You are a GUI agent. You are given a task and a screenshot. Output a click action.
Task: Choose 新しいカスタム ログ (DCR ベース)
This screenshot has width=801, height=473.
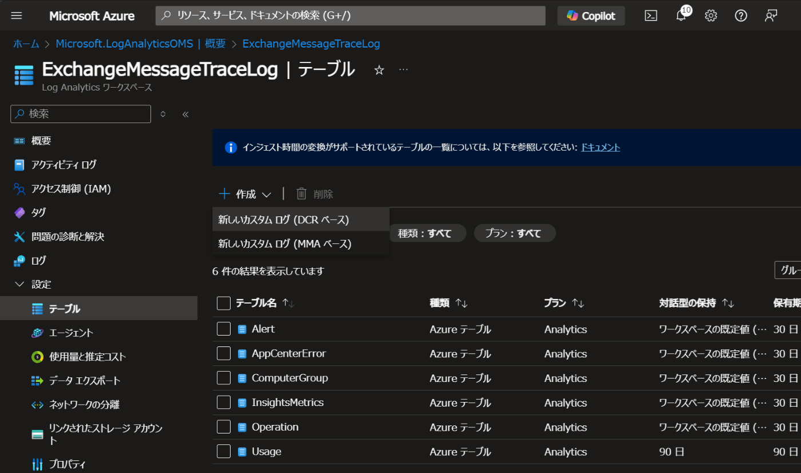(301, 219)
